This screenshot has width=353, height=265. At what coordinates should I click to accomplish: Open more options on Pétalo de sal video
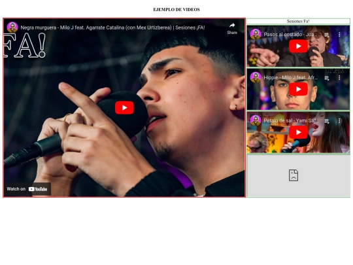click(339, 121)
